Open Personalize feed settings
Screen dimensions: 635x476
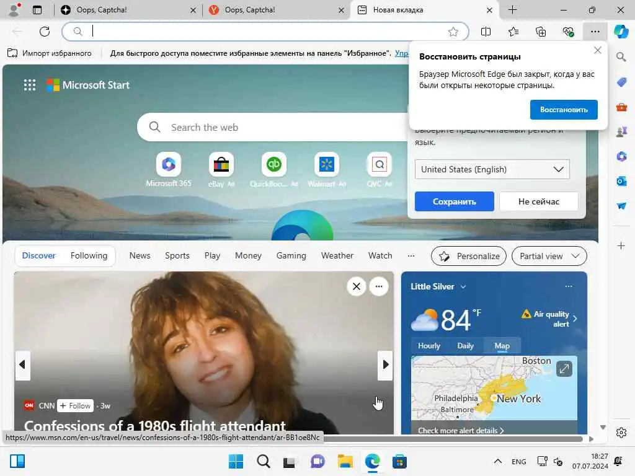click(469, 256)
